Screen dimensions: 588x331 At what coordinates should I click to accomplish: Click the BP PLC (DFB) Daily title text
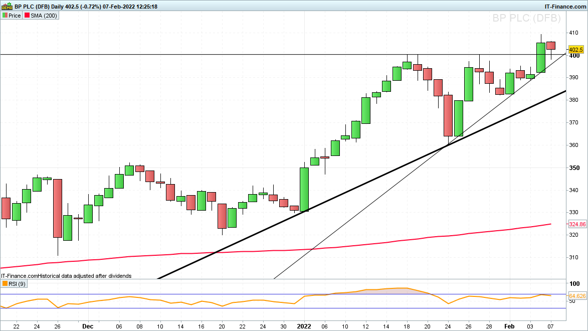click(39, 7)
